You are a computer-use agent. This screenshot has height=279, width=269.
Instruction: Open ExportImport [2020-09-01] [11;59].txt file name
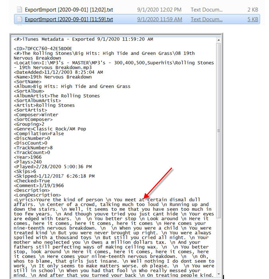pos(69,19)
